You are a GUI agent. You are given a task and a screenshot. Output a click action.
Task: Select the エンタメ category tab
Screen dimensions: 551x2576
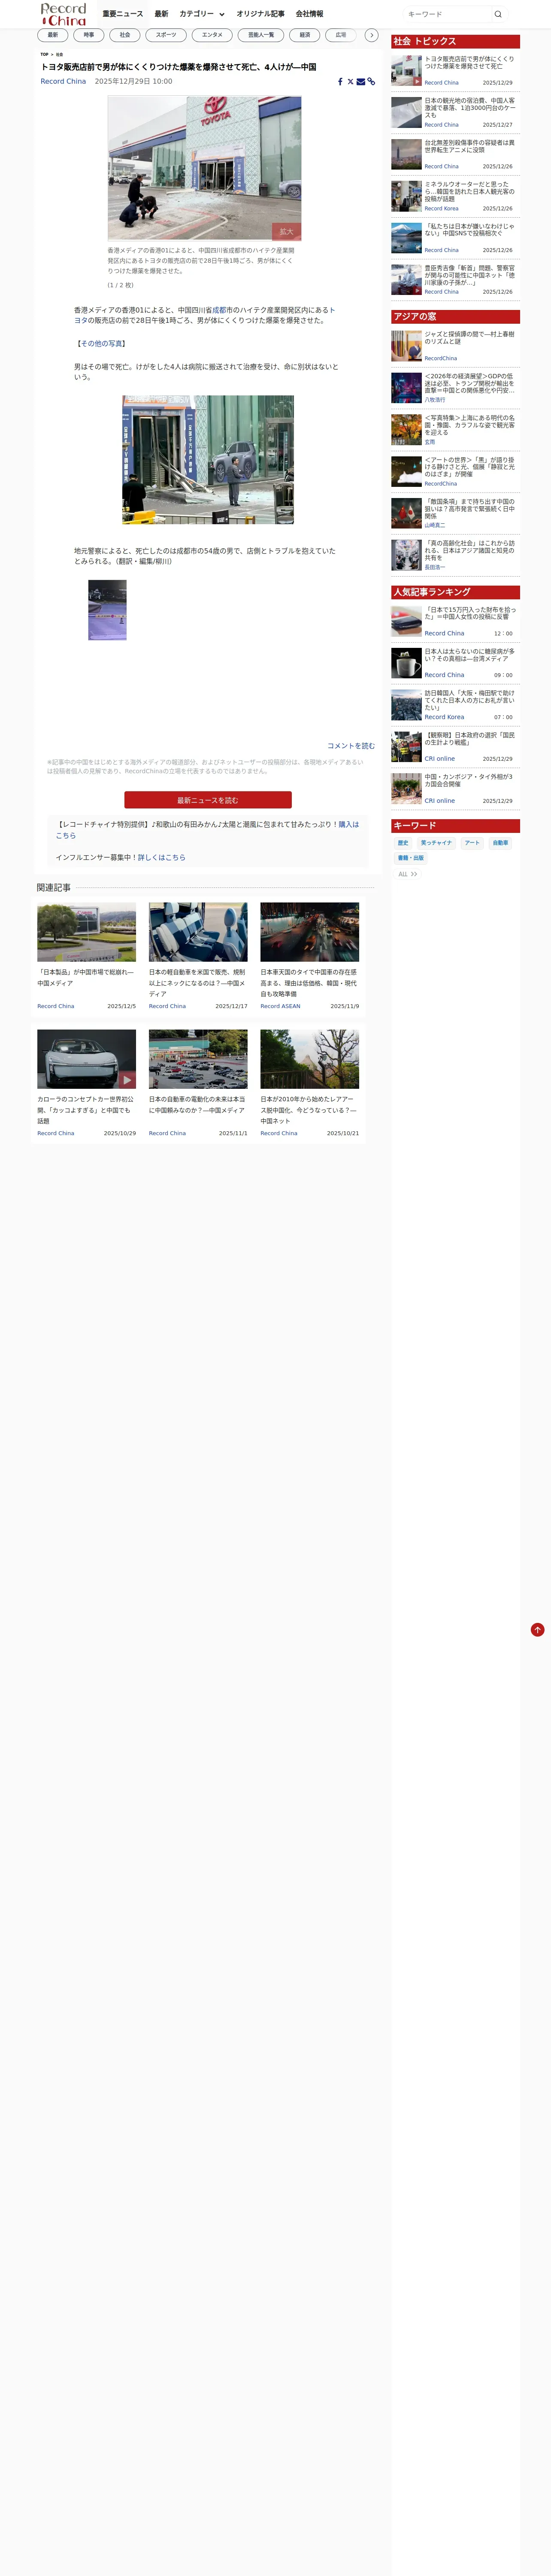click(x=212, y=35)
